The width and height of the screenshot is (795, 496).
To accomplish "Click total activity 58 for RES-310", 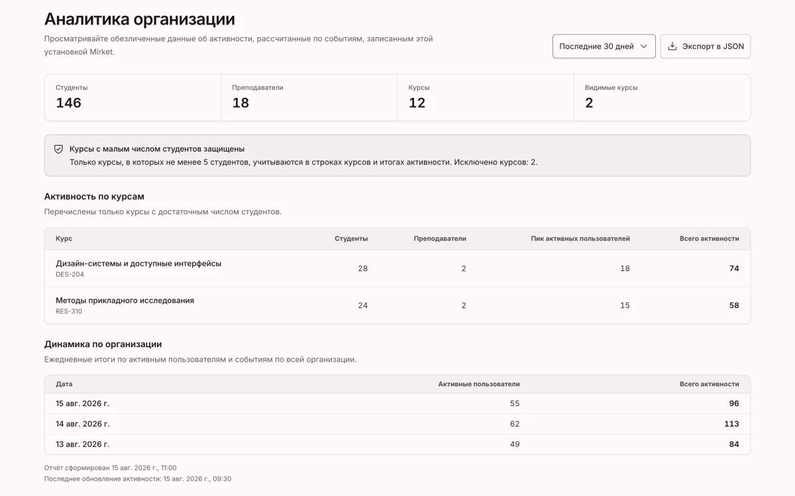I will coord(734,306).
